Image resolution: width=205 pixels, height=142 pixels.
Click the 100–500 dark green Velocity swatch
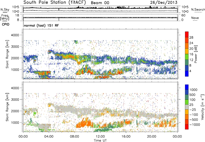187,97
